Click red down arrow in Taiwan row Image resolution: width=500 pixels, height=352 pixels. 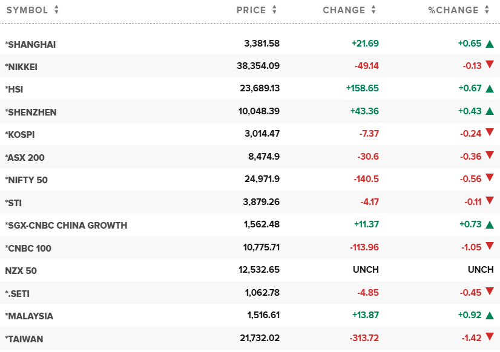click(x=489, y=338)
